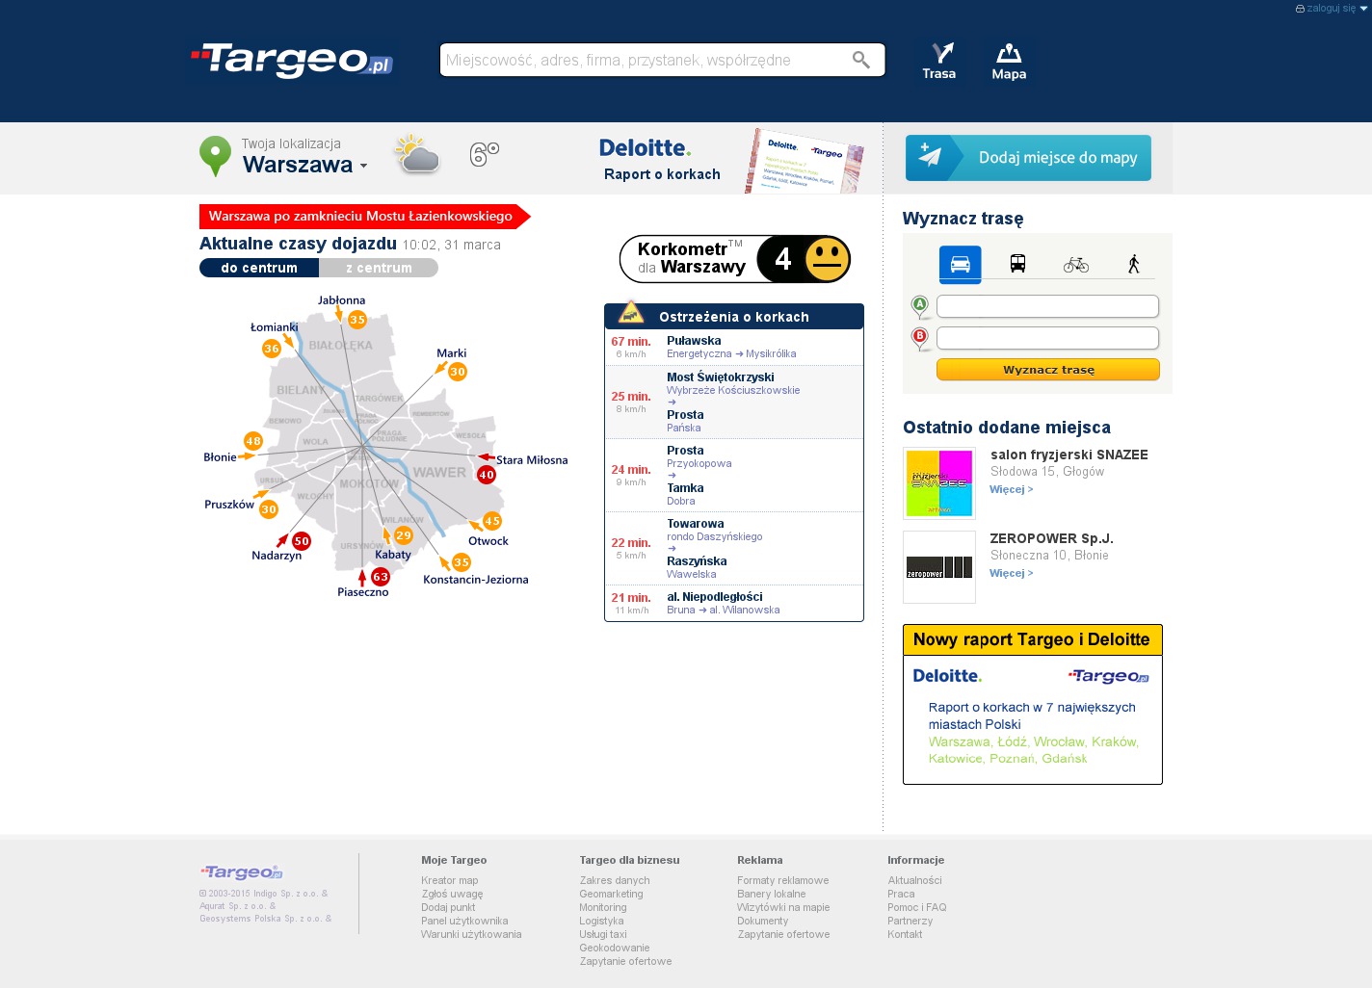Open 'Więcej' link for salon SNAZEE

point(1011,489)
